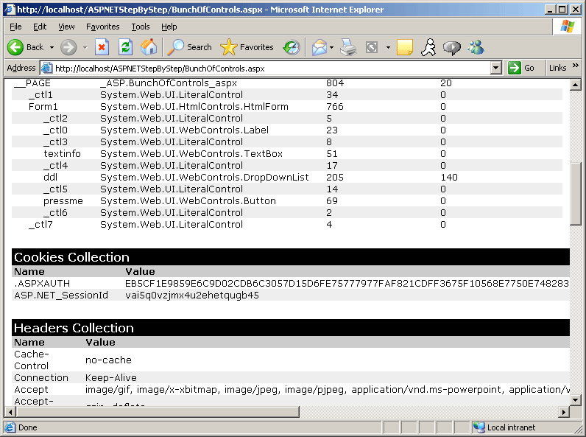Open the Tools menu
Viewport: 586px width, 437px height.
[140, 27]
